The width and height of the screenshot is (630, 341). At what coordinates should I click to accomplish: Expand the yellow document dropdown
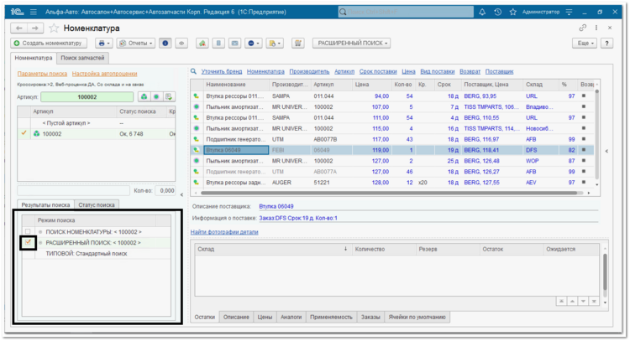pos(275,43)
